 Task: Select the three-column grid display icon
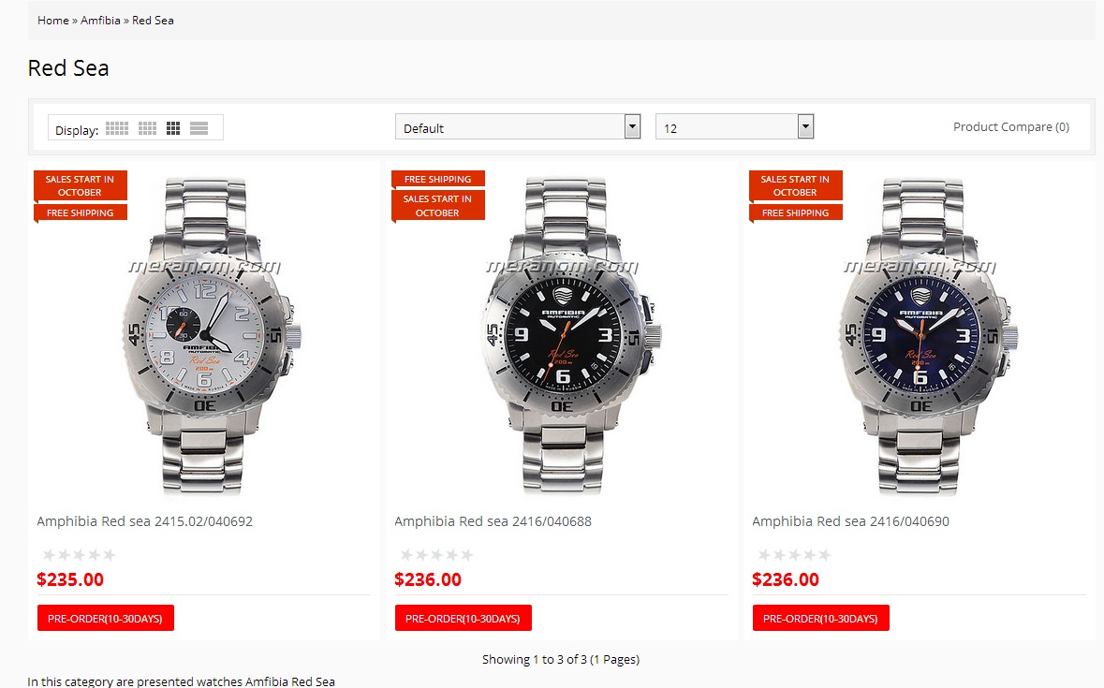pyautogui.click(x=173, y=128)
